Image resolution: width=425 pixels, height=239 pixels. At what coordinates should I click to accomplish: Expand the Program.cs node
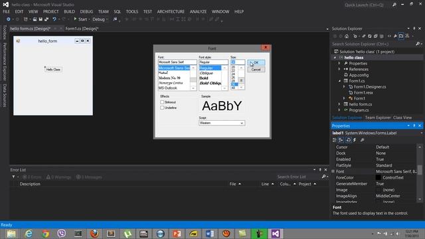click(339, 110)
